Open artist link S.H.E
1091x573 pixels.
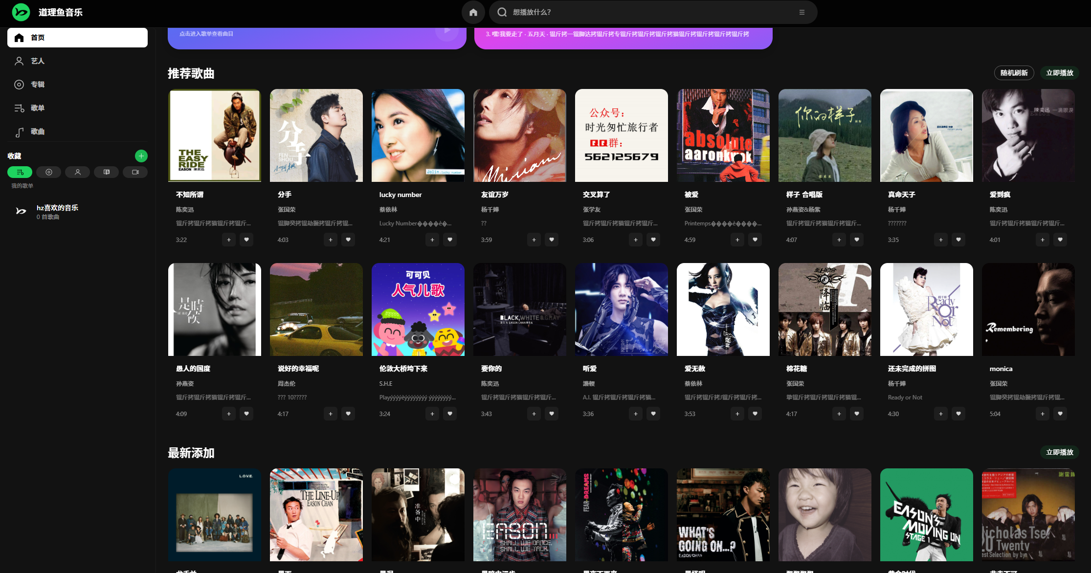[x=386, y=383]
